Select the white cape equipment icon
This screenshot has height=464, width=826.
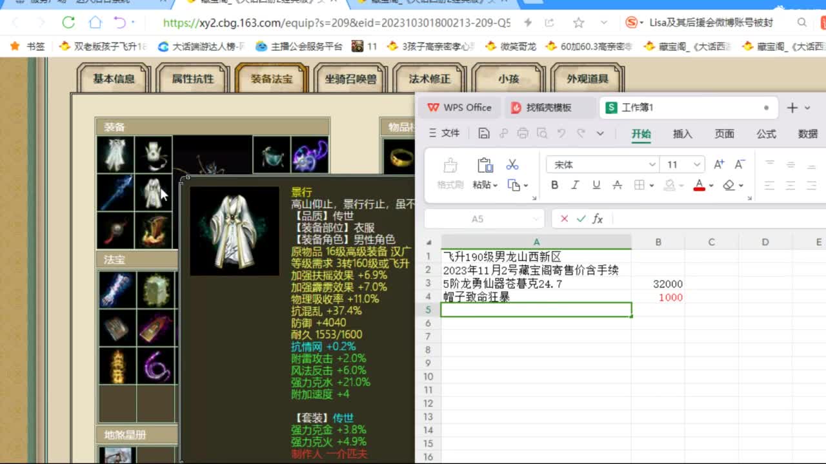tap(116, 155)
